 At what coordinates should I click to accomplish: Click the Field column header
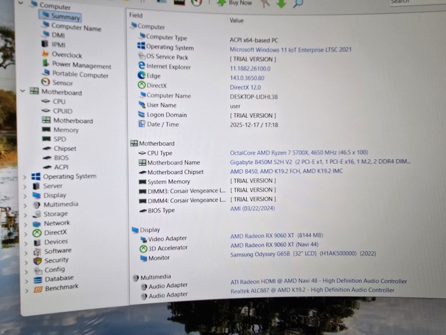(136, 15)
